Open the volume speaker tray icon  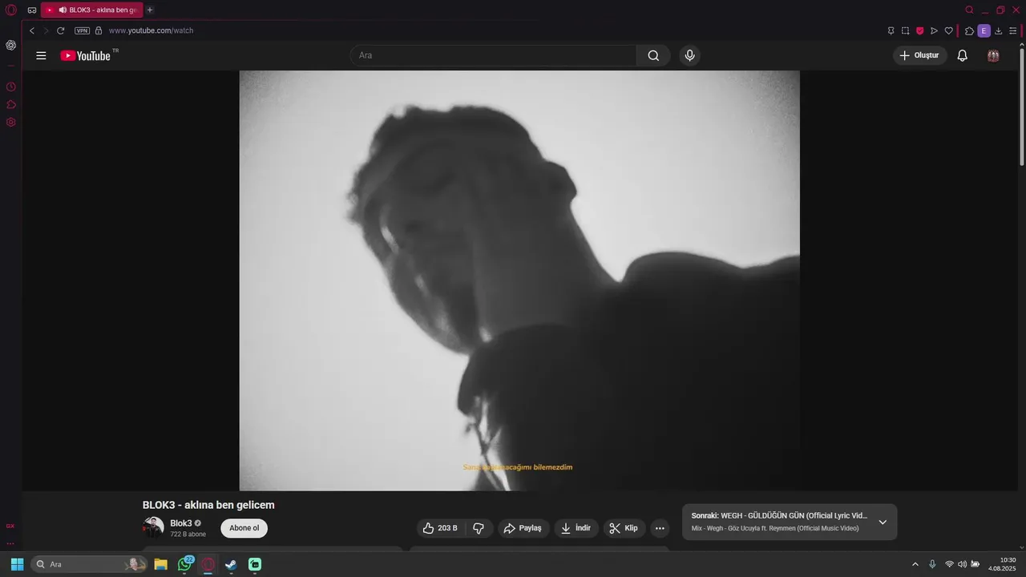click(x=962, y=564)
